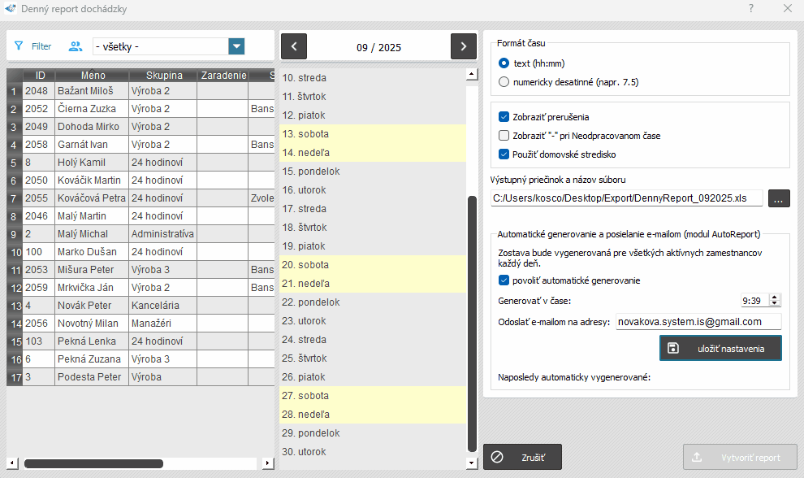Toggle Použiť domovské stredisko checkbox
Viewport: 804px width, 478px height.
[x=504, y=154]
